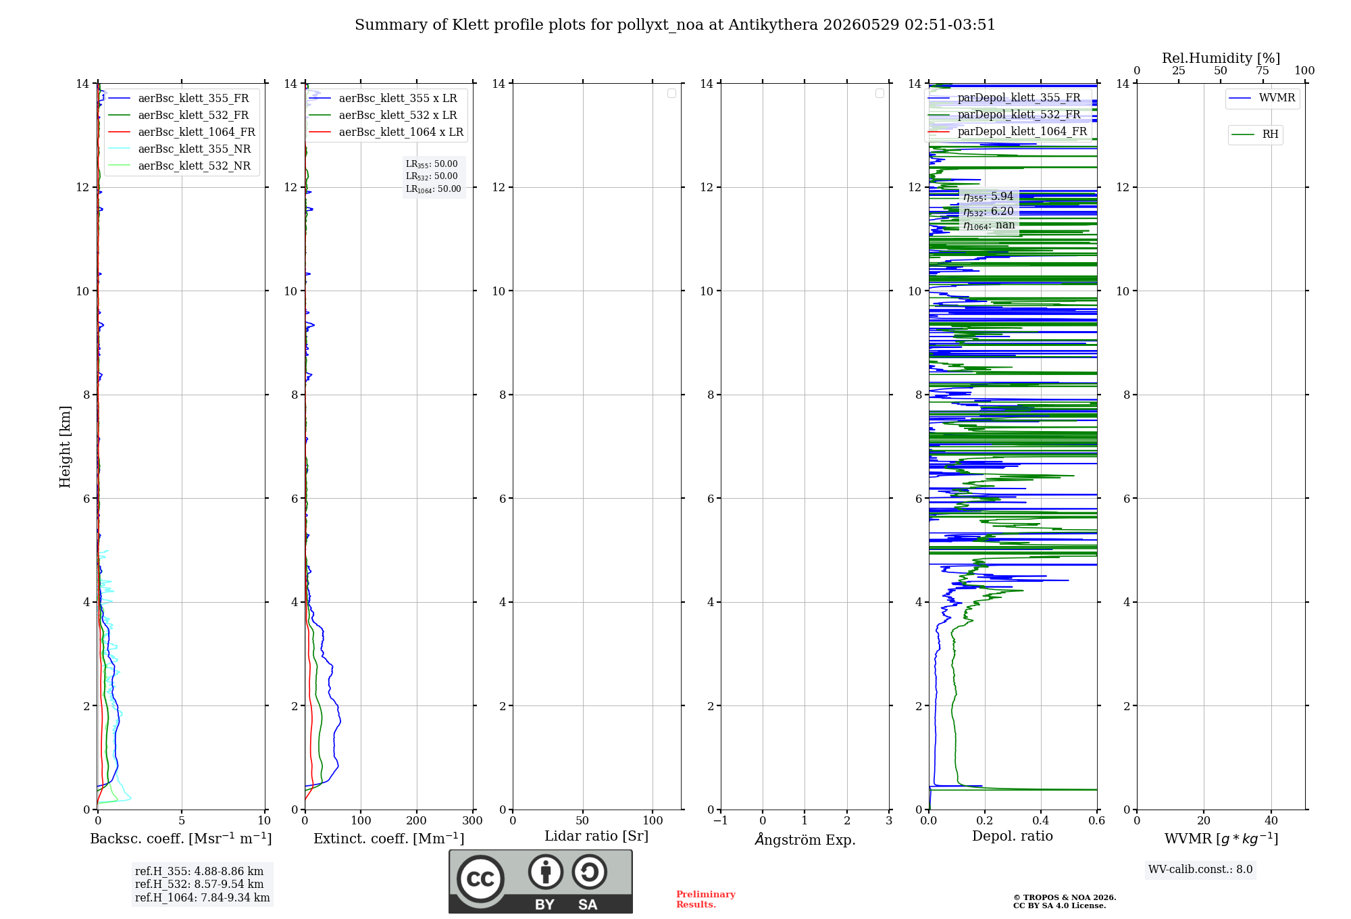Click the 'WVMR [g*kg⁻¹]' axis label
The width and height of the screenshot is (1351, 919).
[x=1221, y=839]
